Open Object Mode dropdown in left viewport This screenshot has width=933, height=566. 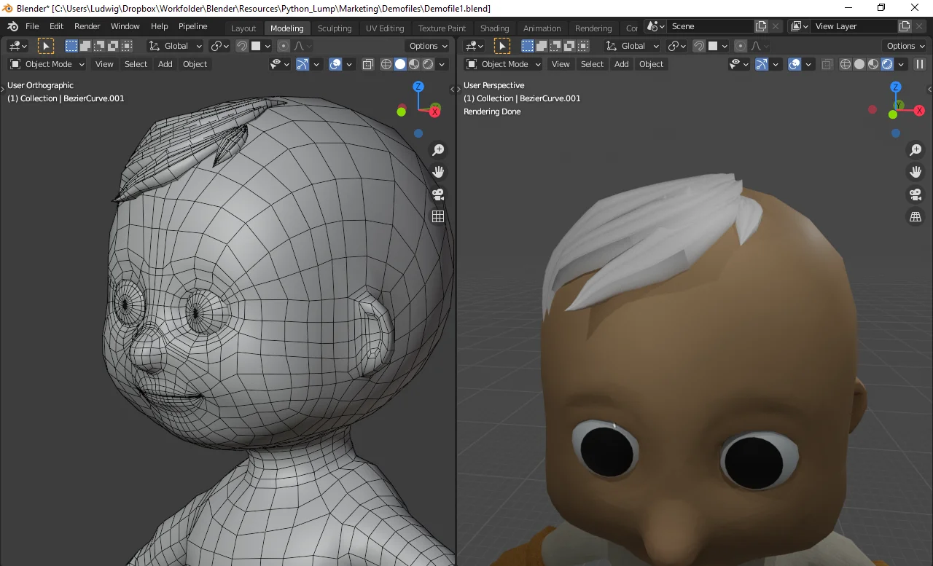(47, 64)
